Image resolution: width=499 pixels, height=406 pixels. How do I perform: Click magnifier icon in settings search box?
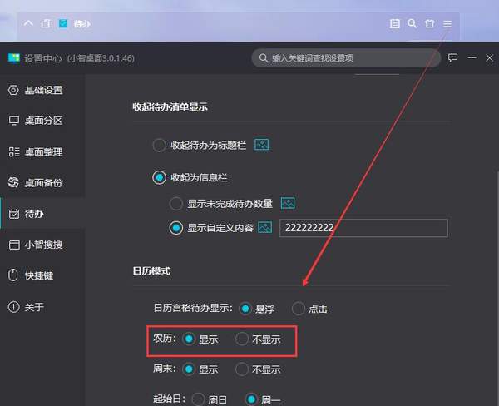tap(264, 58)
